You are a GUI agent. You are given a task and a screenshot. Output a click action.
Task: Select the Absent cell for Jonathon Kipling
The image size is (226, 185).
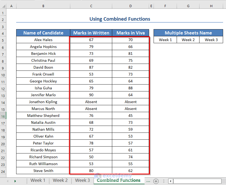[x=91, y=102]
